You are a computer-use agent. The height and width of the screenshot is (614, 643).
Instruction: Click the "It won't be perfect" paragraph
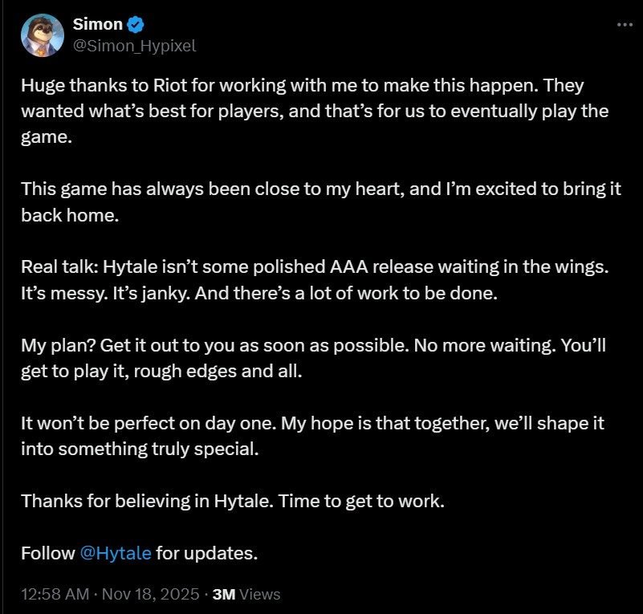313,424
